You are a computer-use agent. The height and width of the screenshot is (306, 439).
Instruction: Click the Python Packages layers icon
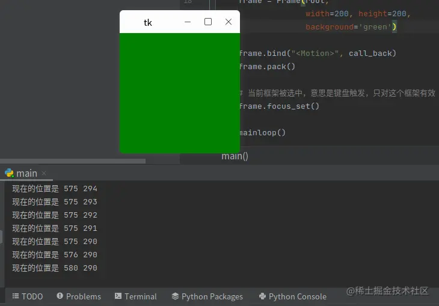point(175,296)
